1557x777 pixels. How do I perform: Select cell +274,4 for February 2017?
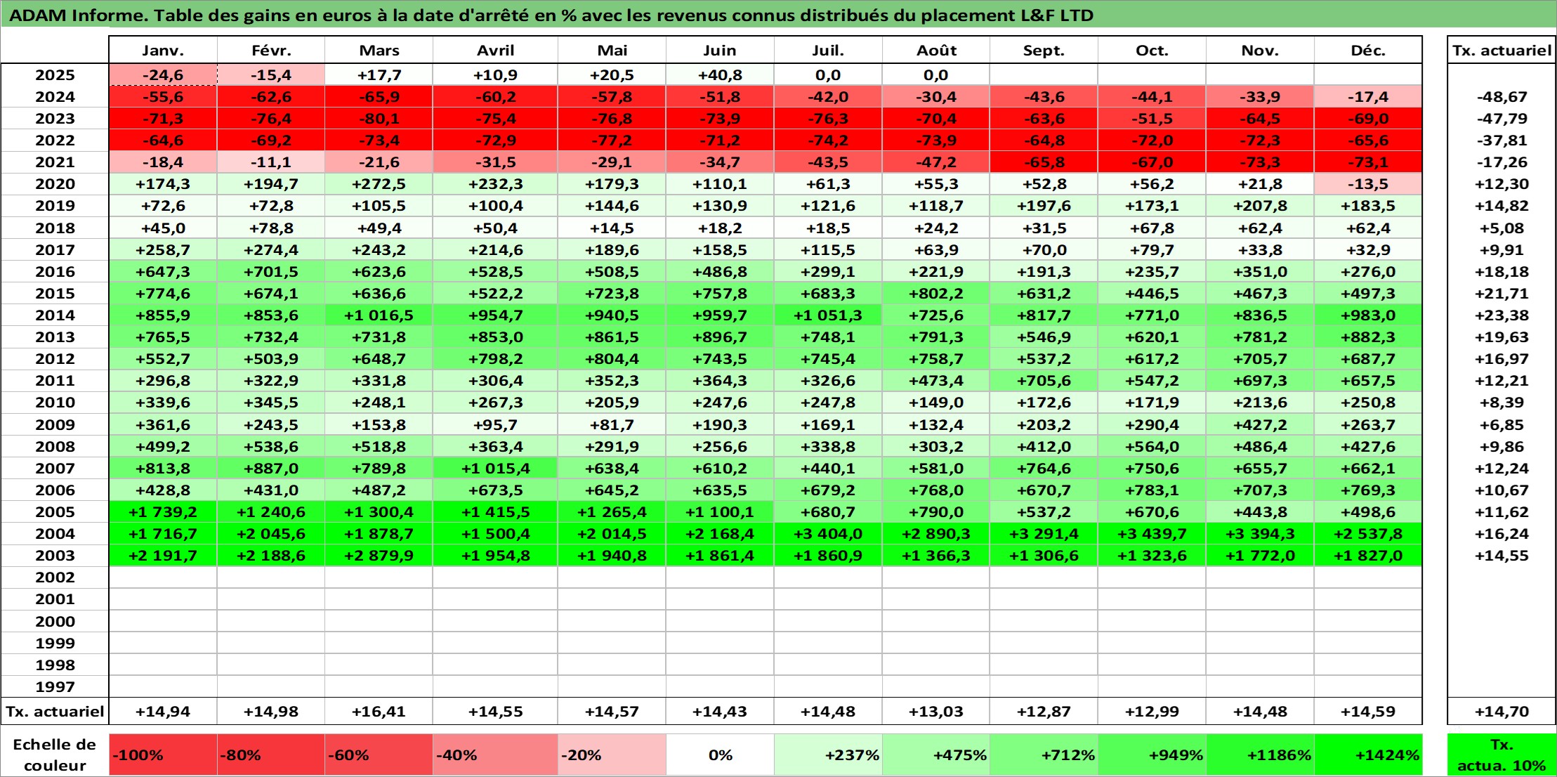[x=271, y=249]
